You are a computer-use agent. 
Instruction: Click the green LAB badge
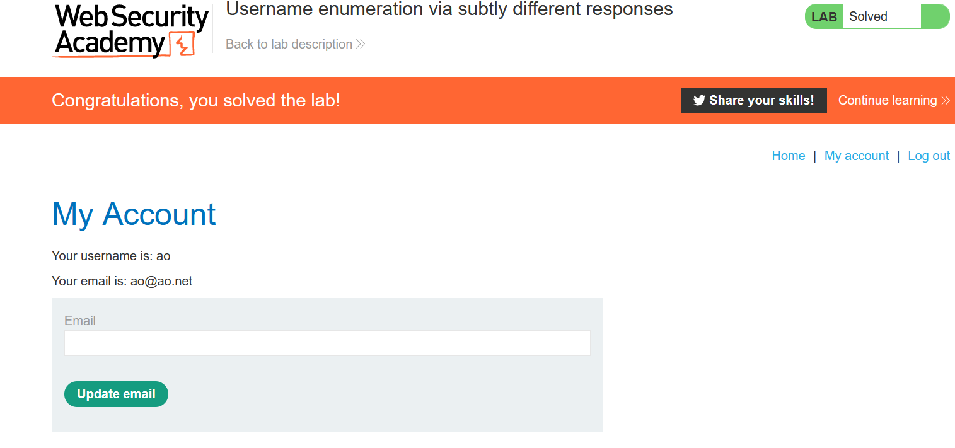[x=824, y=17]
